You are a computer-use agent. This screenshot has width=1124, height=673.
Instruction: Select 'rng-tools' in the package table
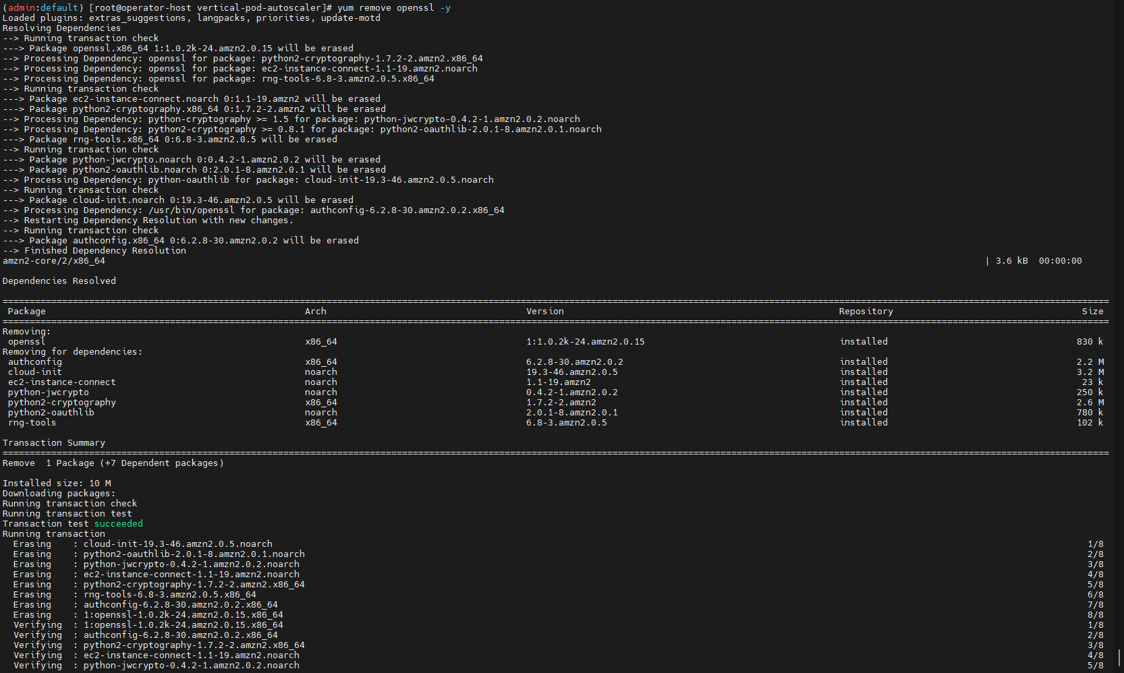[32, 423]
